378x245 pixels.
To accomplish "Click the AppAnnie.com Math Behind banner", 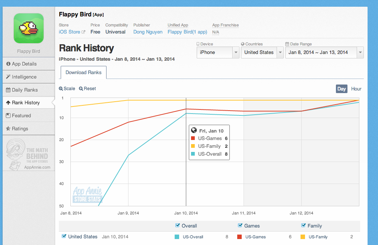I will tap(29, 153).
